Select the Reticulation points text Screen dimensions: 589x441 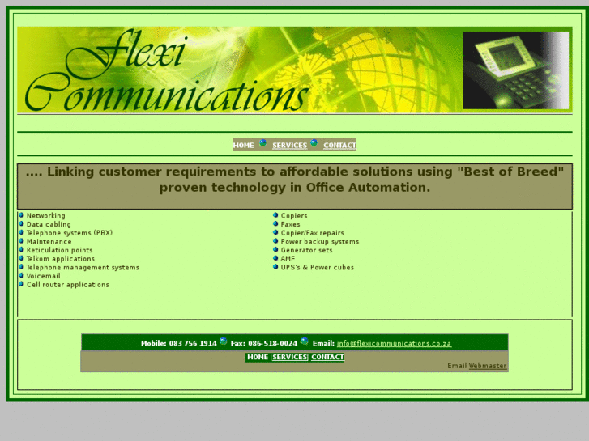coord(59,250)
